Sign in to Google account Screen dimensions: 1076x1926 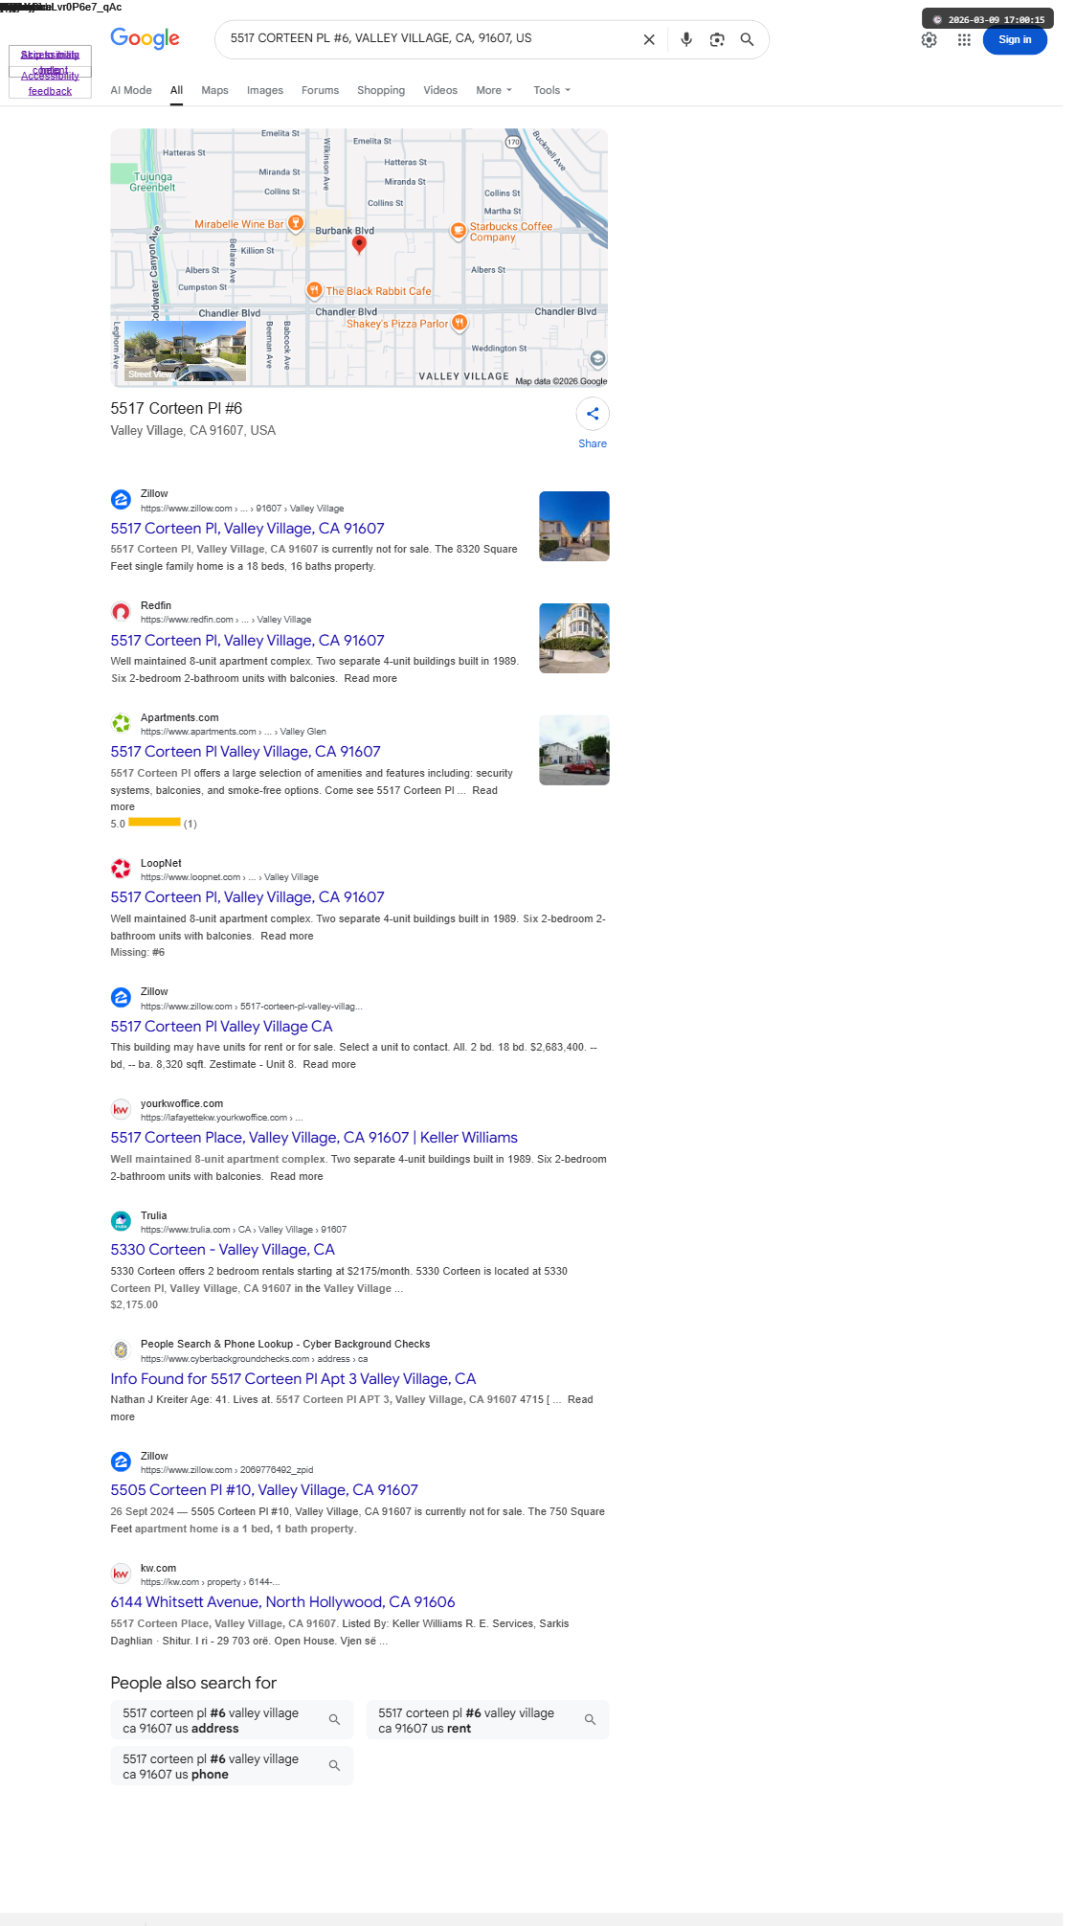point(1015,39)
